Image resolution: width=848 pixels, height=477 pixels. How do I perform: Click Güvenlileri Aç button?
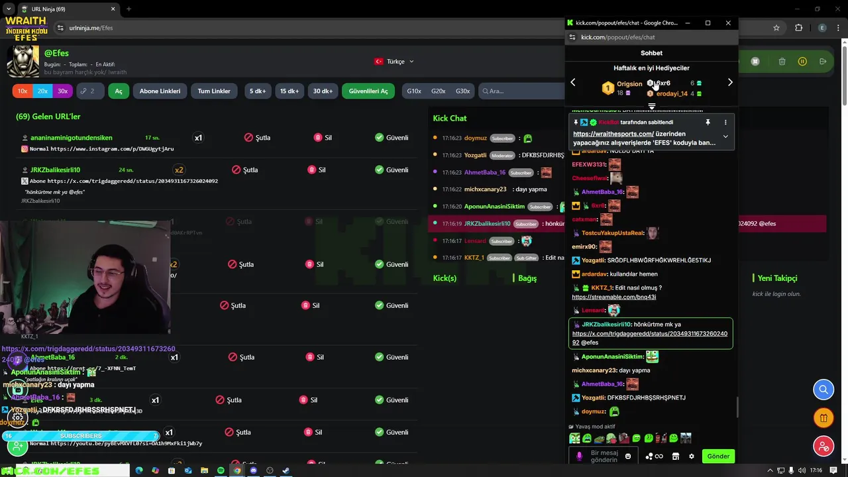[368, 91]
